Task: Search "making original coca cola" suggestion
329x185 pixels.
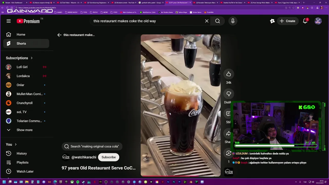Action: coord(92,146)
